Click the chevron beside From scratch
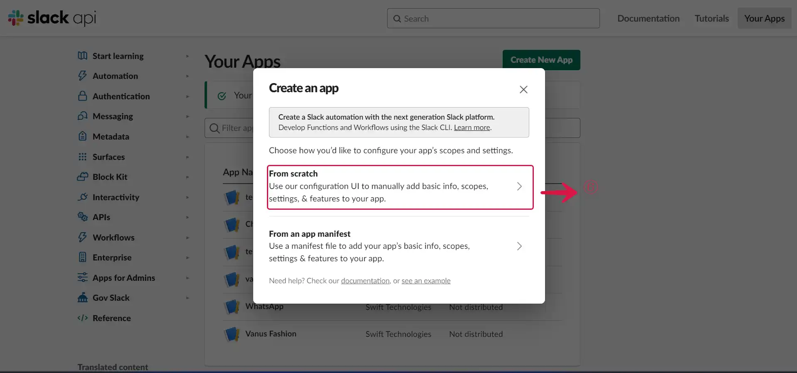The width and height of the screenshot is (797, 373). (x=519, y=186)
